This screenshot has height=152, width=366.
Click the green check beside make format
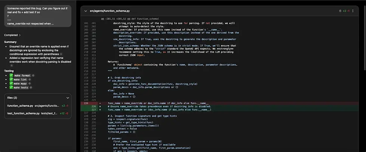tap(11, 75)
